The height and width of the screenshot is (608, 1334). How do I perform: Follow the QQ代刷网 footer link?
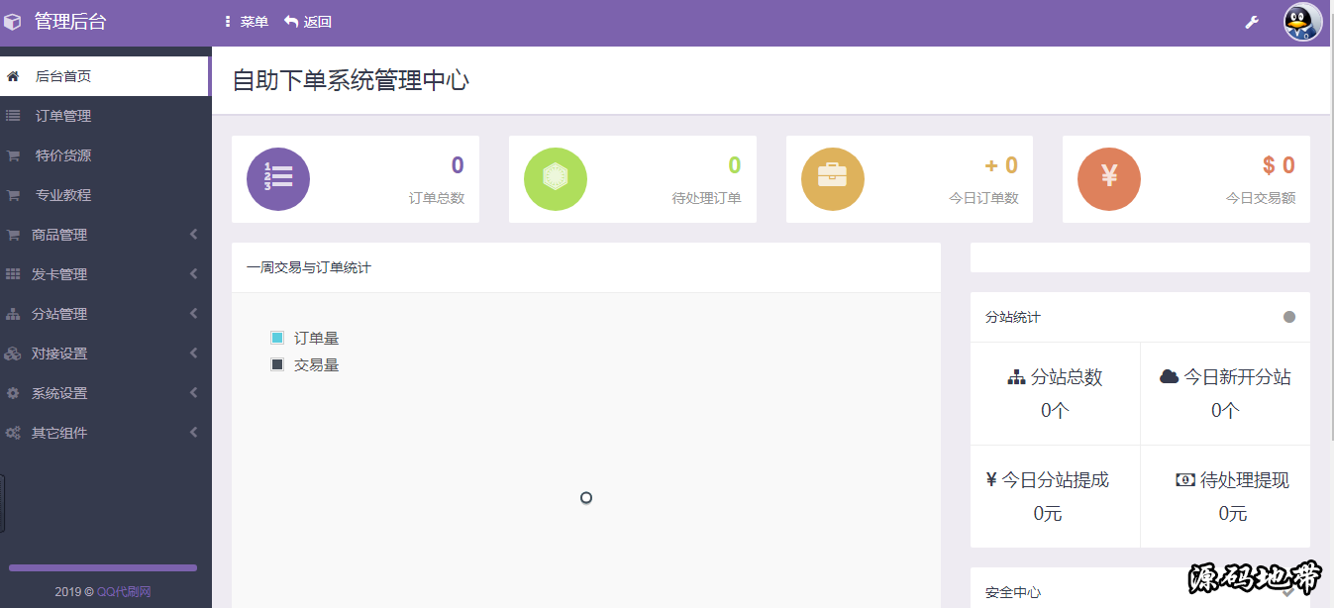click(124, 591)
